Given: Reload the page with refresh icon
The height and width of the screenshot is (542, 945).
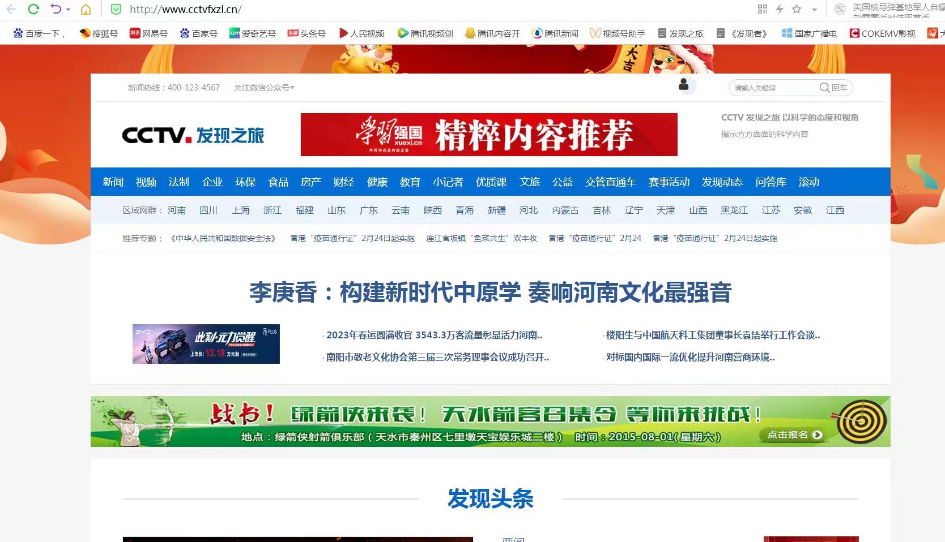Looking at the screenshot, I should point(33,9).
